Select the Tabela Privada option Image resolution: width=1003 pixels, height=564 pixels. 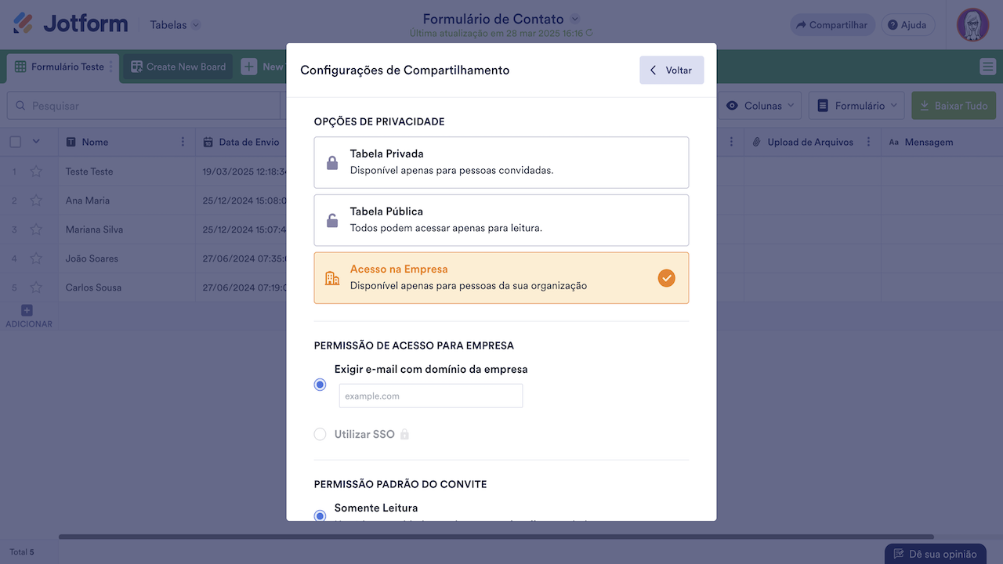[x=501, y=162]
